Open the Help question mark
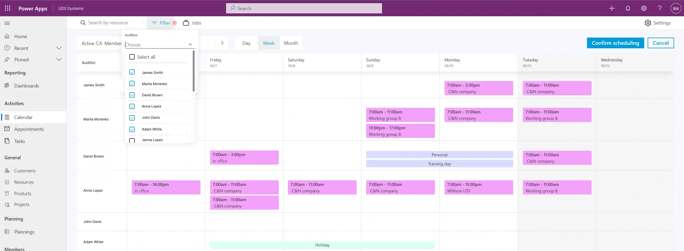 (660, 8)
